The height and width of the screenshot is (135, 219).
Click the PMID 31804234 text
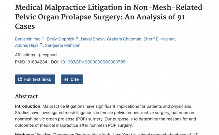click(x=31, y=62)
